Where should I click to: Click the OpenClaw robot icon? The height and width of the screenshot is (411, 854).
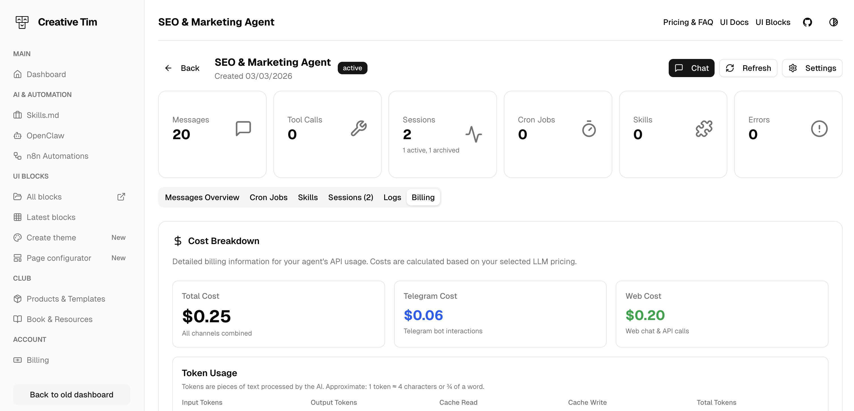18,136
